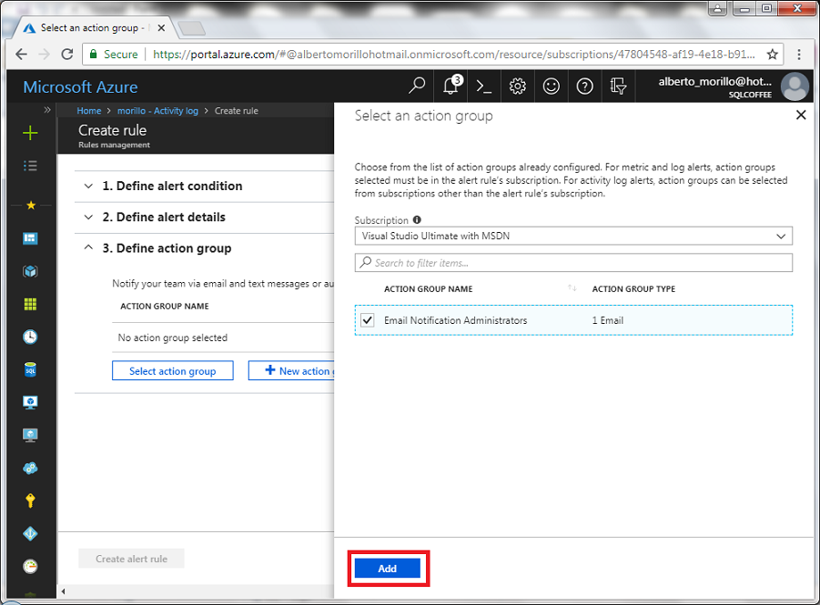Open the cloud services gear icon in sidebar
This screenshot has height=605, width=820.
click(30, 468)
